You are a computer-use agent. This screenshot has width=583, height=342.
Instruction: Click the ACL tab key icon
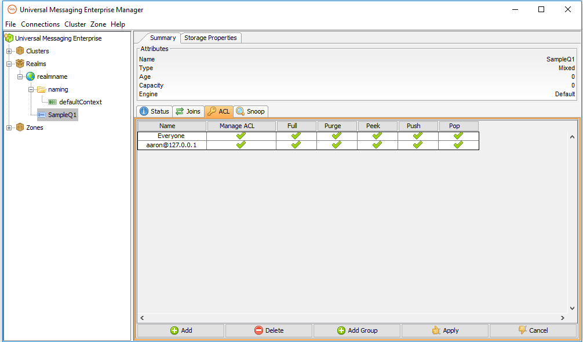click(x=212, y=111)
